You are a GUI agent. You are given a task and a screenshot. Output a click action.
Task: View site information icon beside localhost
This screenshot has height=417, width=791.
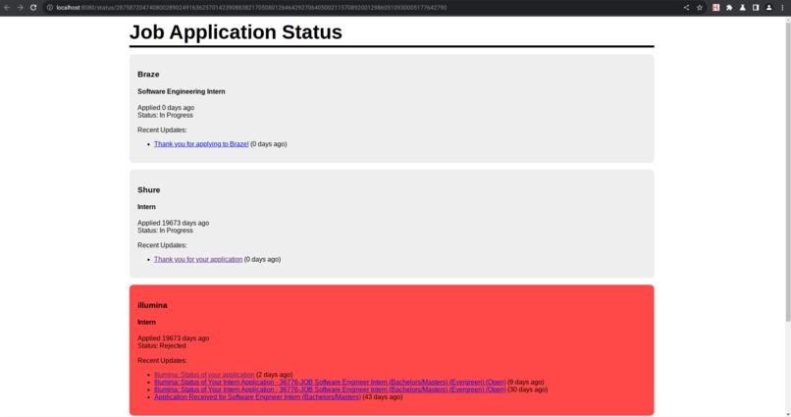50,8
